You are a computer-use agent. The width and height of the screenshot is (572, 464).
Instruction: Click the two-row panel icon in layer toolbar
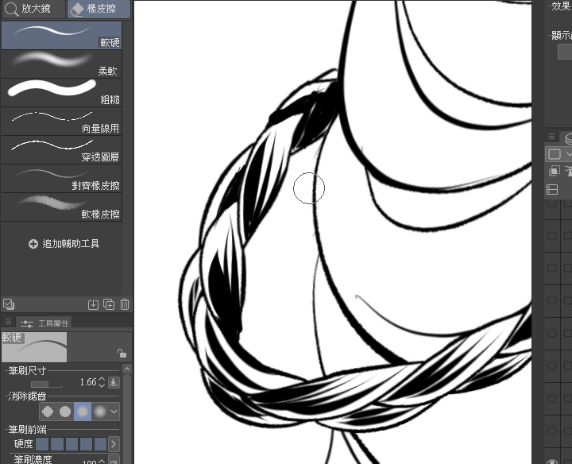point(552,190)
